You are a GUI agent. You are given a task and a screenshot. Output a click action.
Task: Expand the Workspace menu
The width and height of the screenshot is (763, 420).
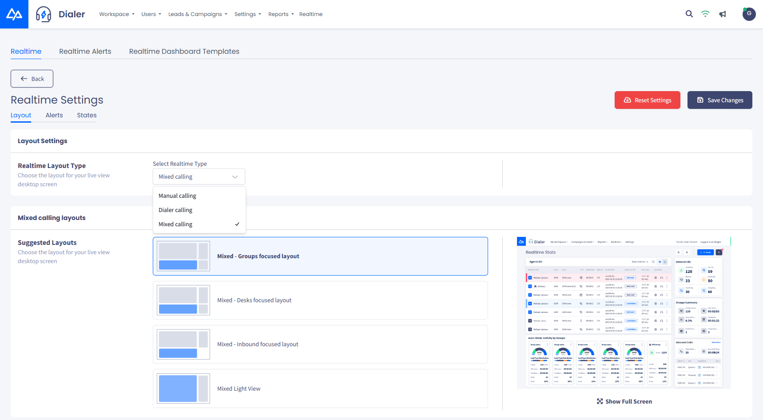pos(117,14)
